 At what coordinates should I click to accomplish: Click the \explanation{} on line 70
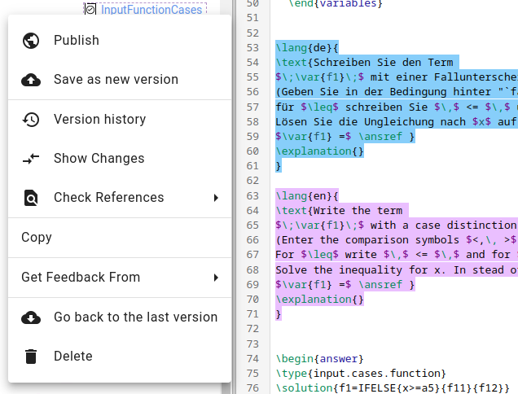point(319,300)
